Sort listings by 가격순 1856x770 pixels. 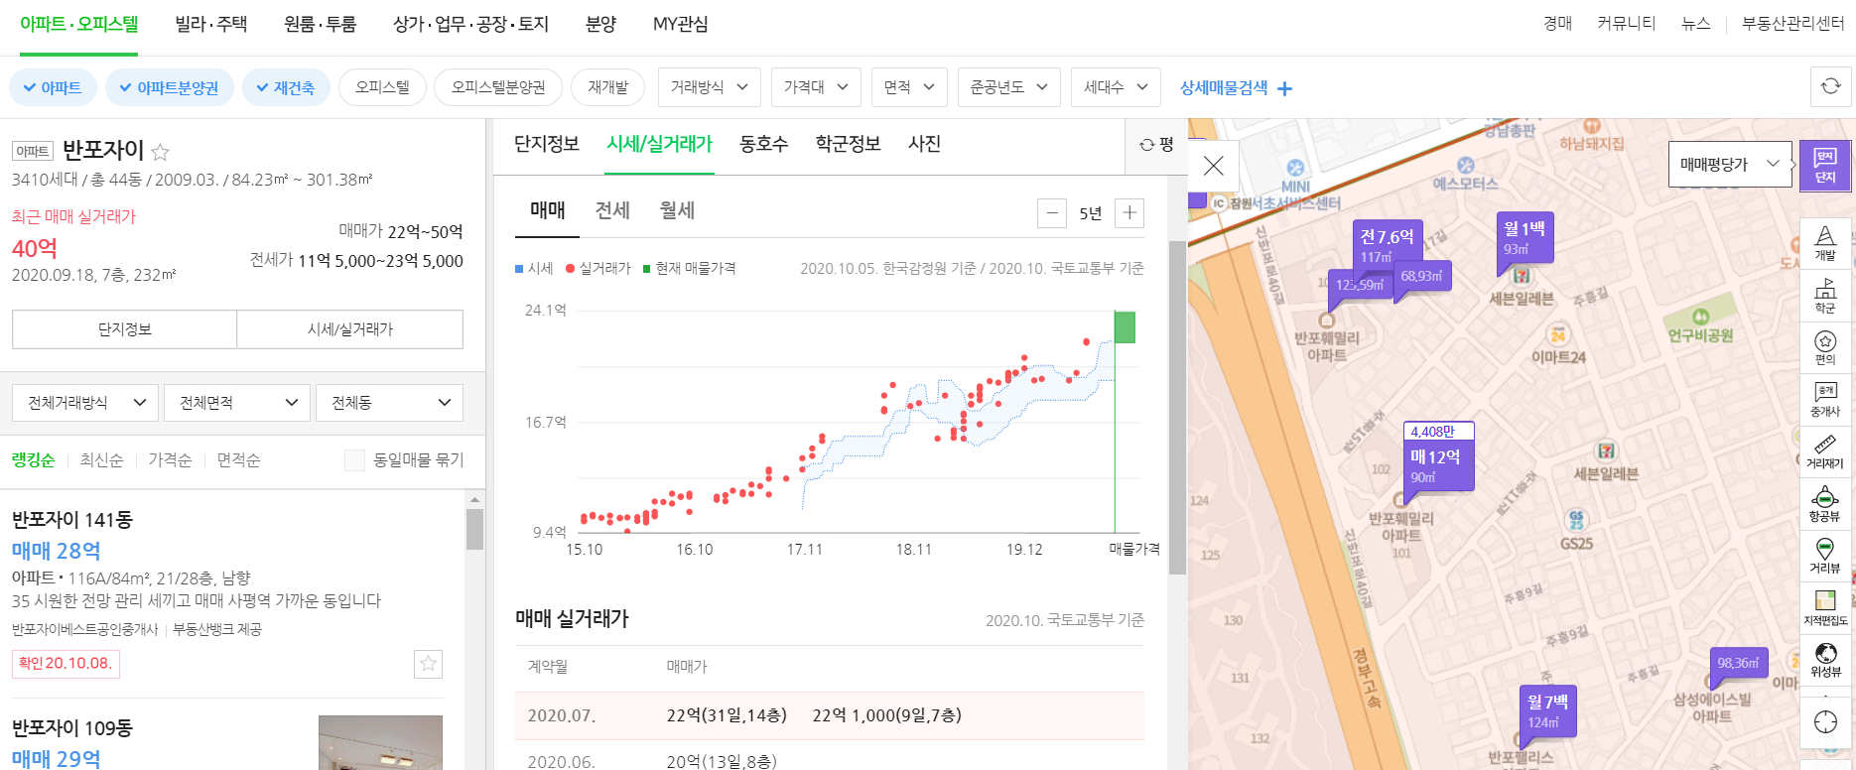pyautogui.click(x=170, y=460)
